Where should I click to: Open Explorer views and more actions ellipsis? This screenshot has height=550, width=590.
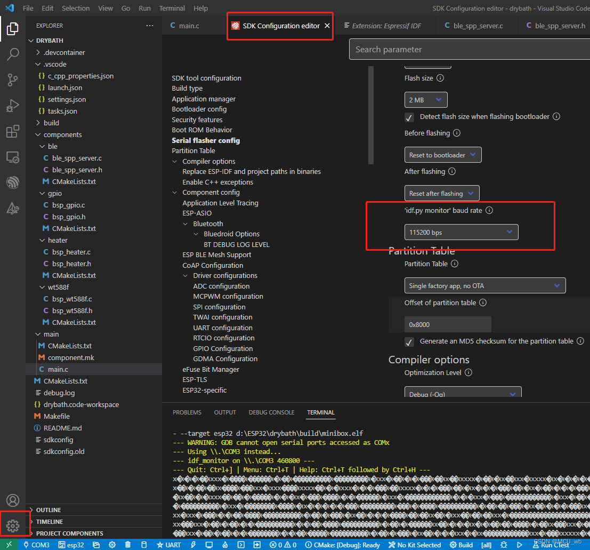150,26
